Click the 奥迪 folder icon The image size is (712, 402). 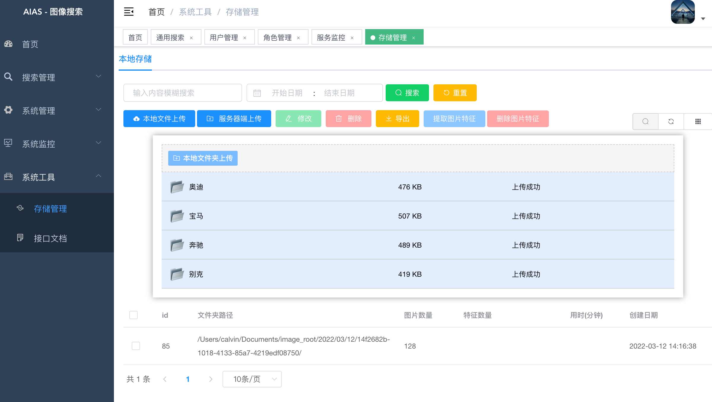[x=177, y=187]
